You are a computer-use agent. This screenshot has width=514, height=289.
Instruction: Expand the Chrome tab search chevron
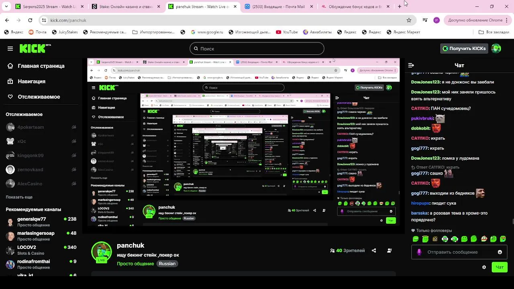tap(6, 6)
